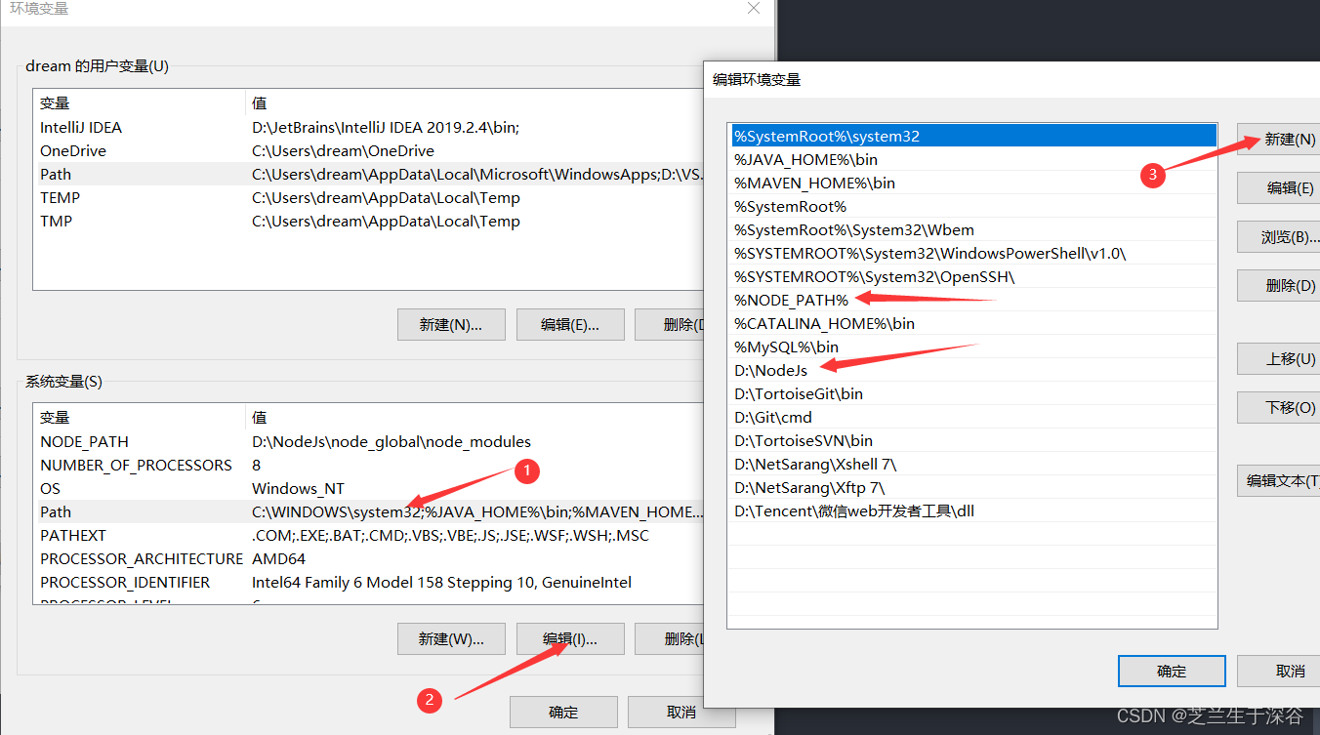1320x735 pixels.
Task: Select Path row in user variables
Action: pos(368,174)
